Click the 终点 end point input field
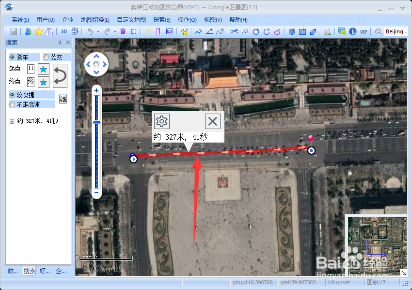Screen dimensions: 412x290 tap(31, 82)
